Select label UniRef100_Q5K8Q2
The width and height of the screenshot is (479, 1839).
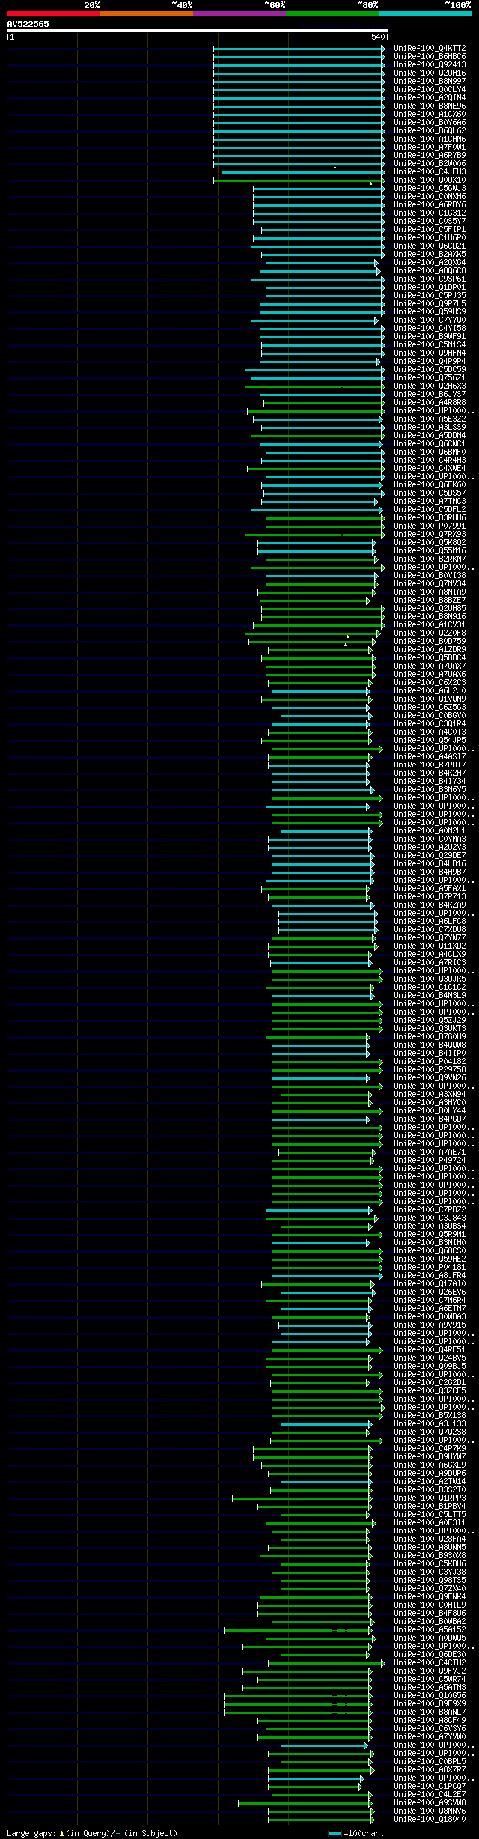[430, 542]
